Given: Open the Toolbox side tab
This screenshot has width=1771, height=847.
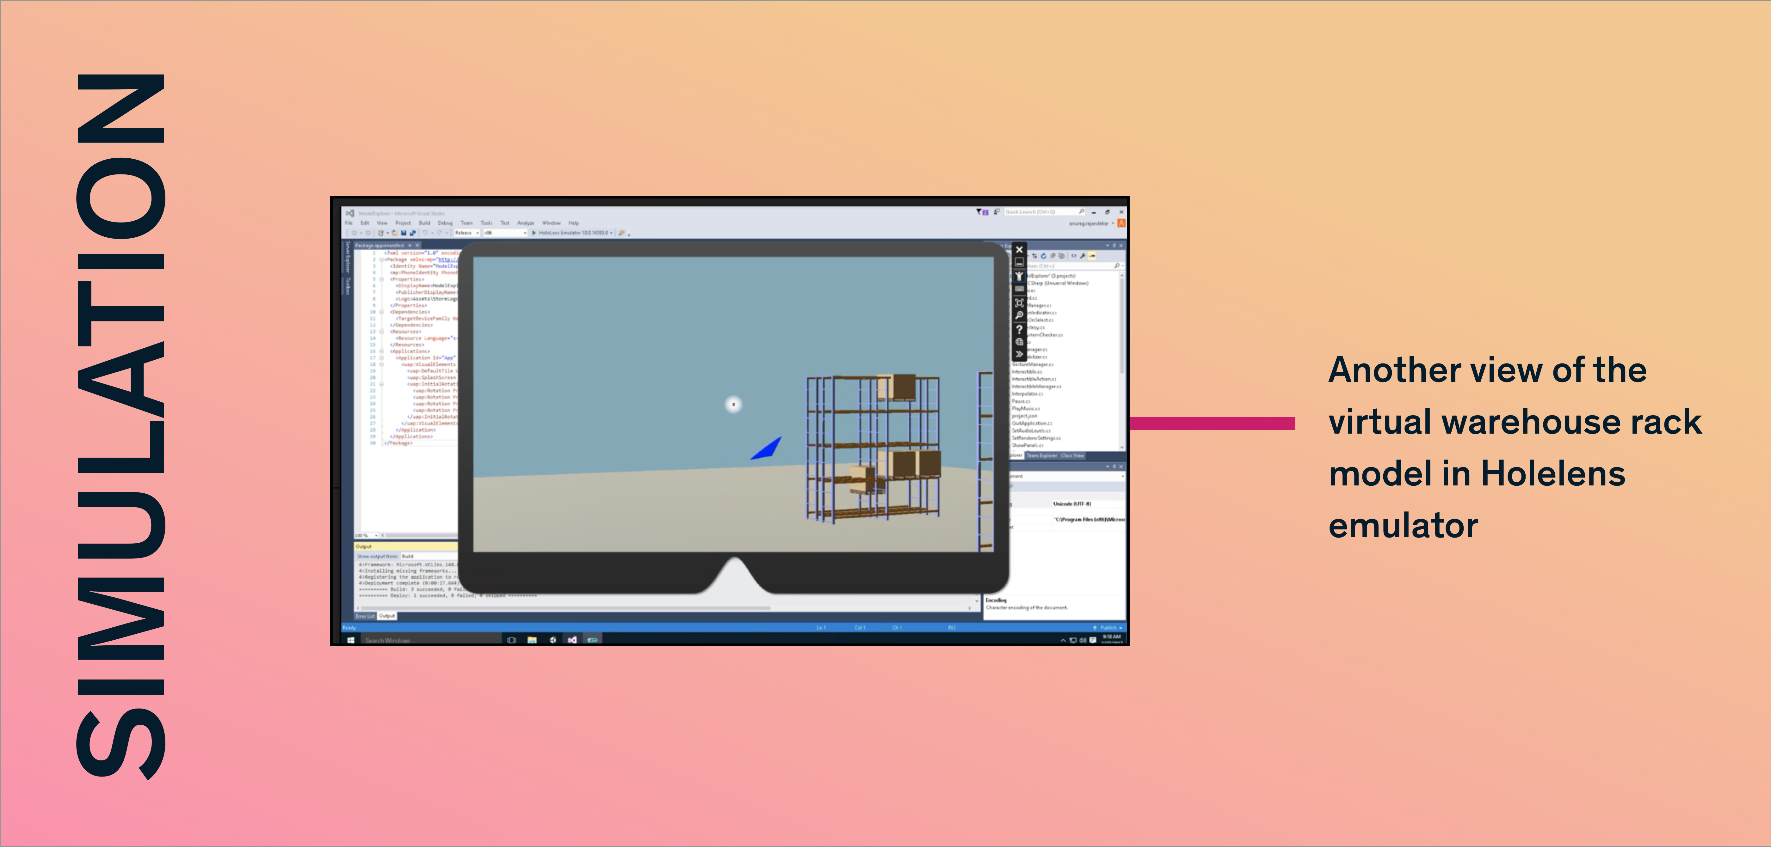Looking at the screenshot, I should (x=348, y=286).
